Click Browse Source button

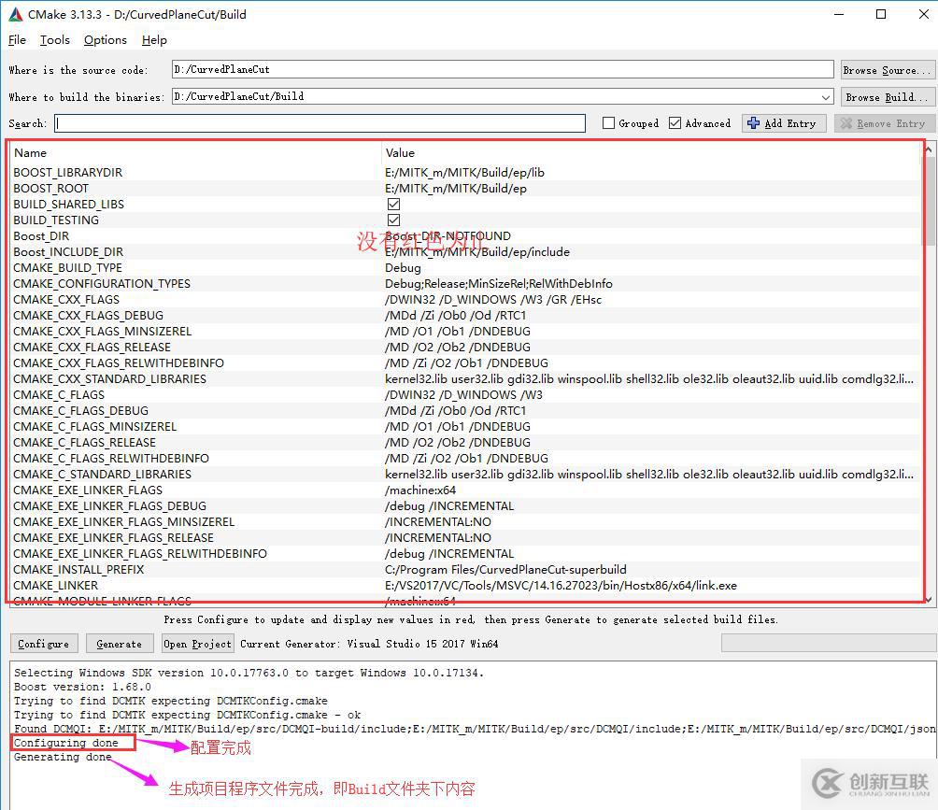[887, 70]
